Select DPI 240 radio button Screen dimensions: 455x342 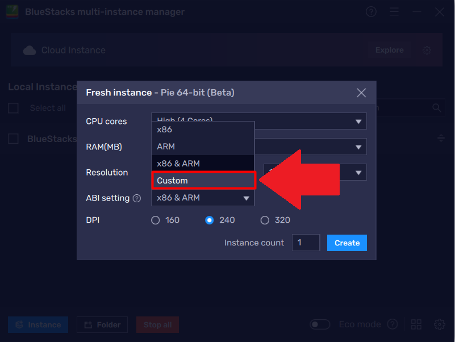point(209,220)
